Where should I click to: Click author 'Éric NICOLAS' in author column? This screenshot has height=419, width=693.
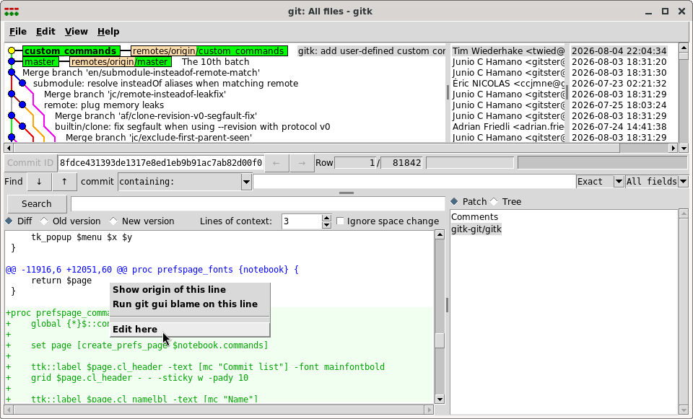pos(508,84)
